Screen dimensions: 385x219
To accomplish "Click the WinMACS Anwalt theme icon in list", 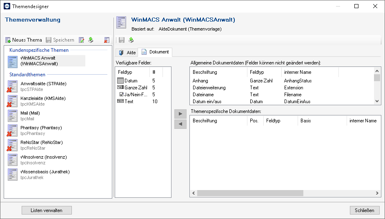I will 12,62.
